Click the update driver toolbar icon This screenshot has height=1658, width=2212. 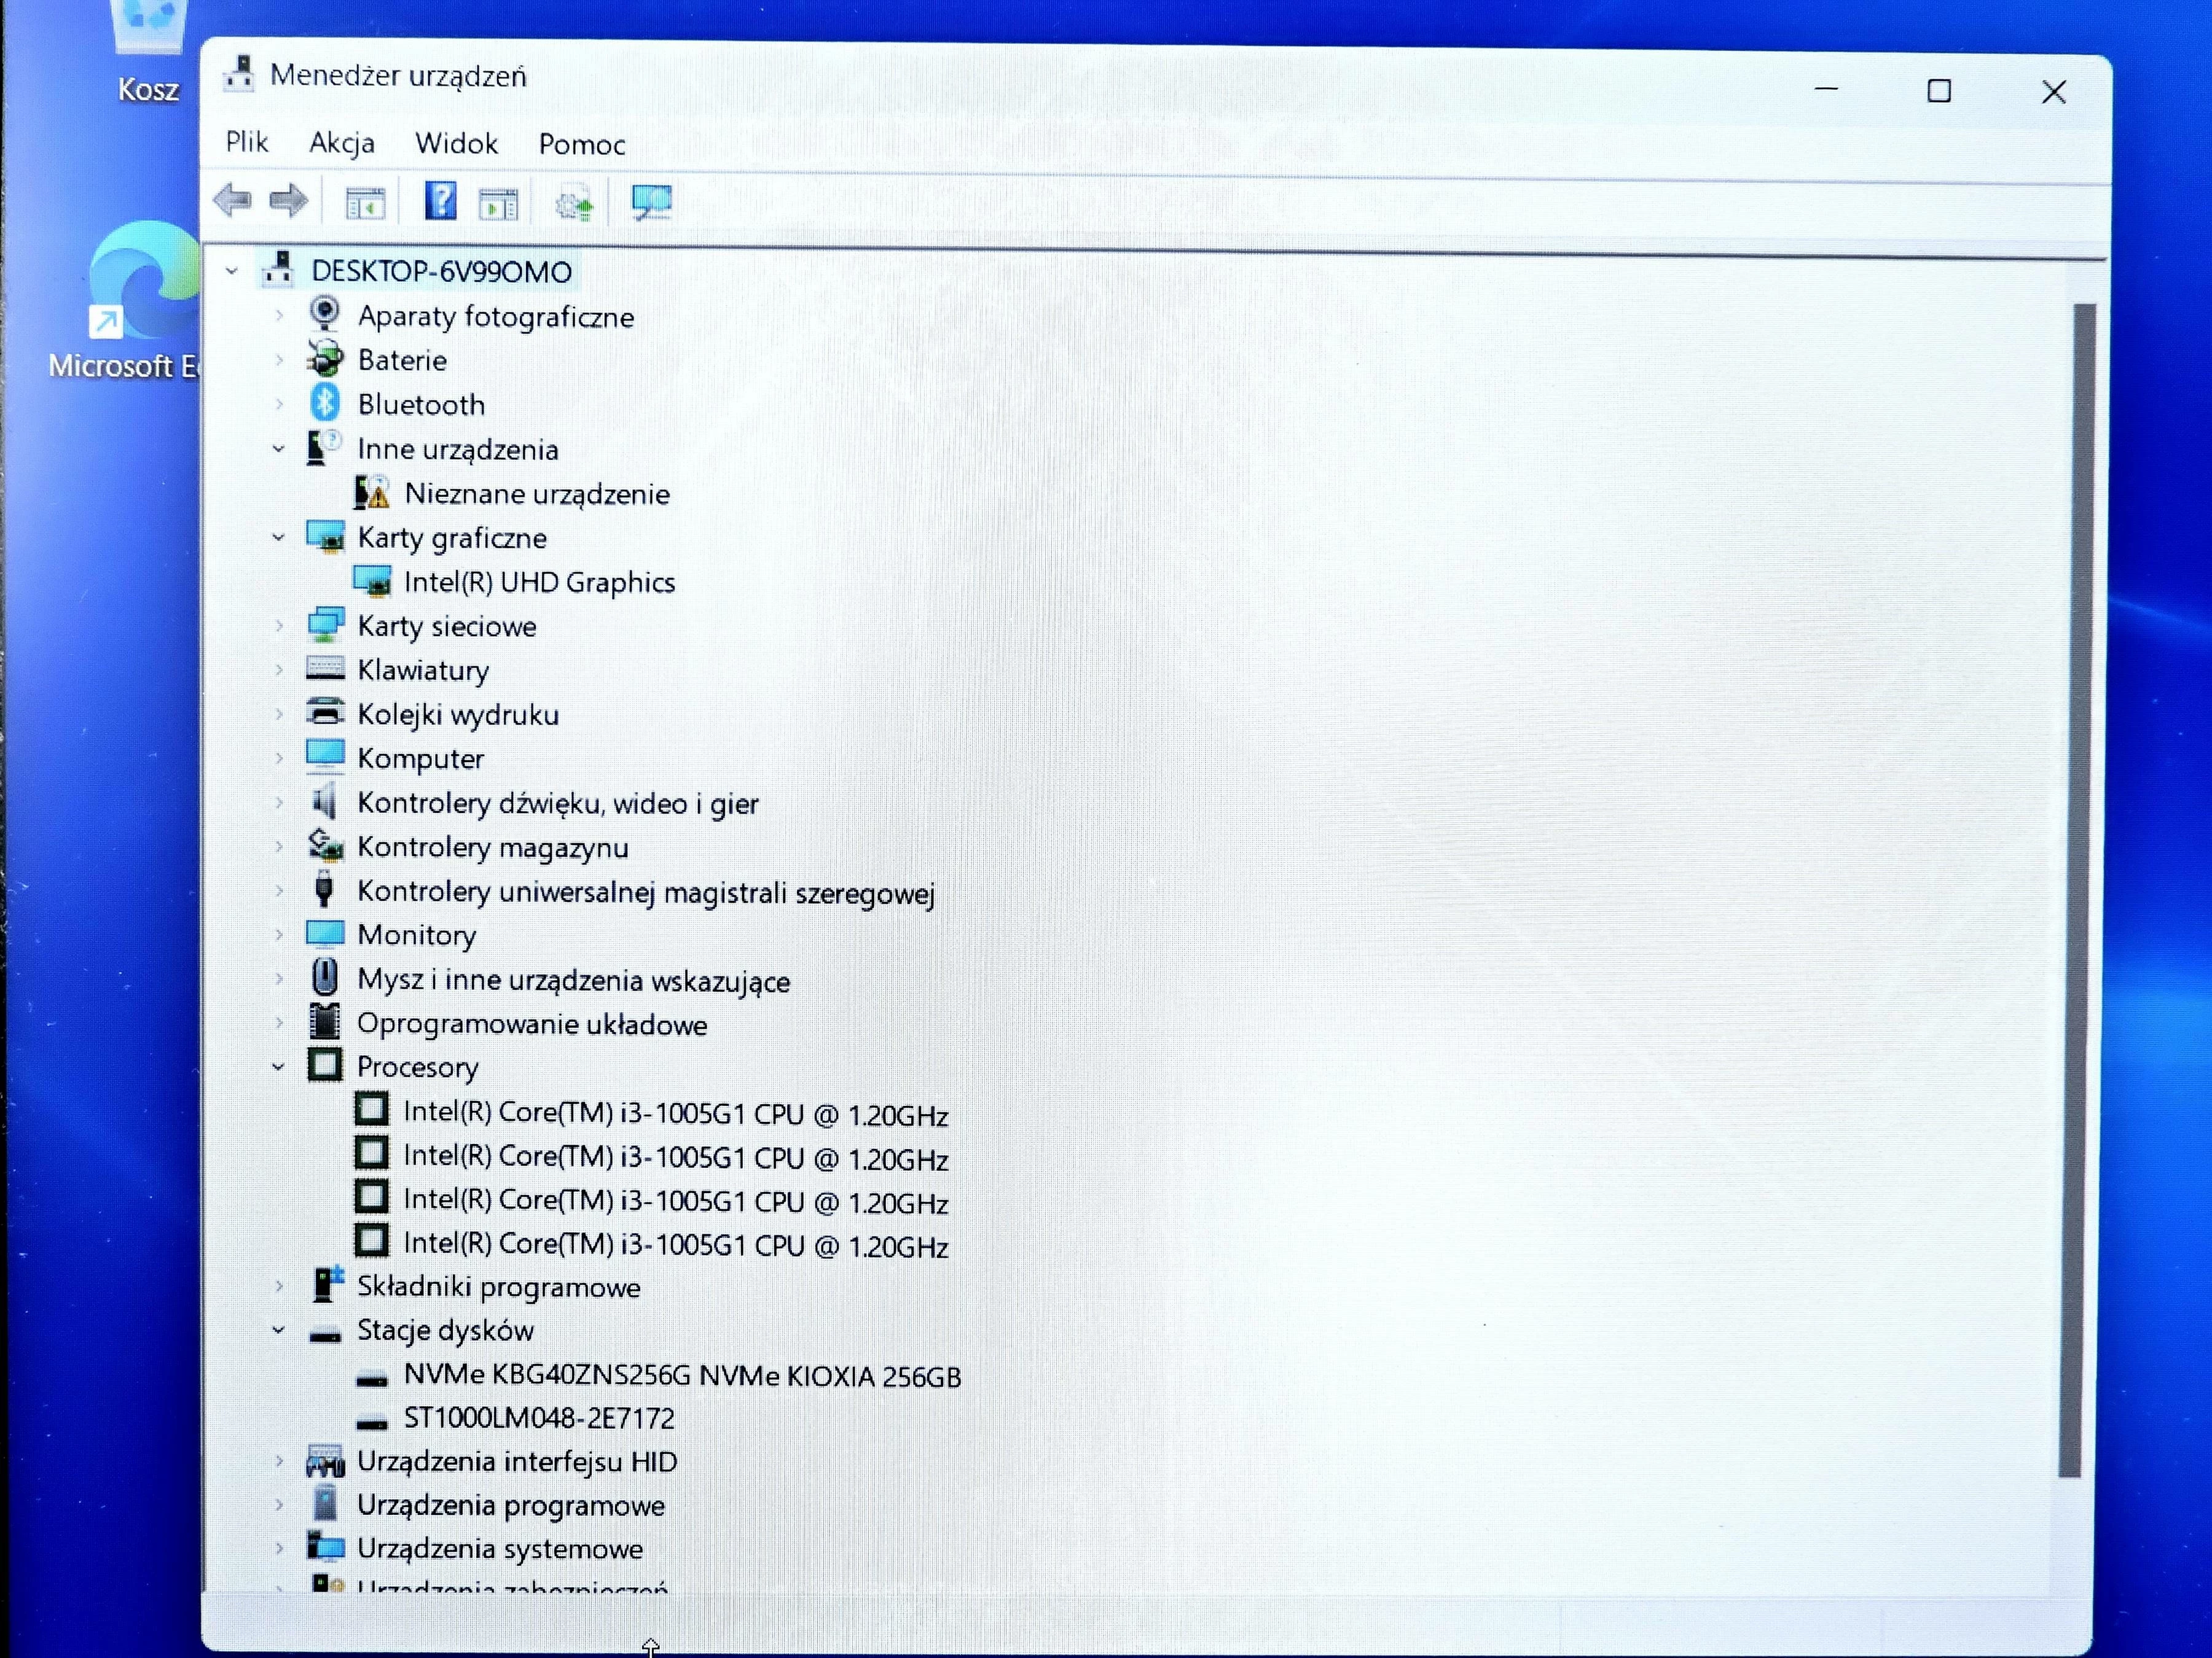click(x=575, y=204)
